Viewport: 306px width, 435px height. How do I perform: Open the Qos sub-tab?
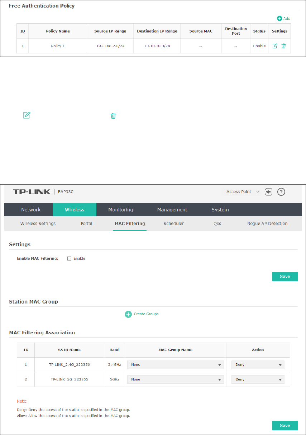coord(217,224)
